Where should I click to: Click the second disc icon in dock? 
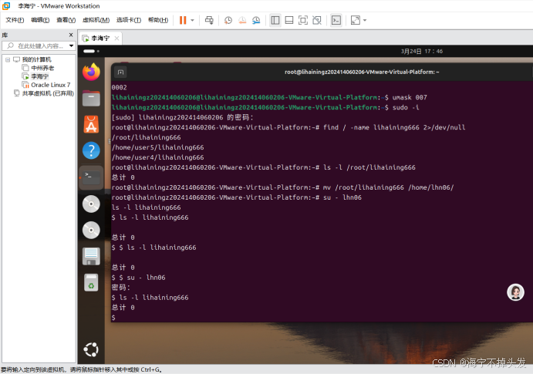point(91,230)
